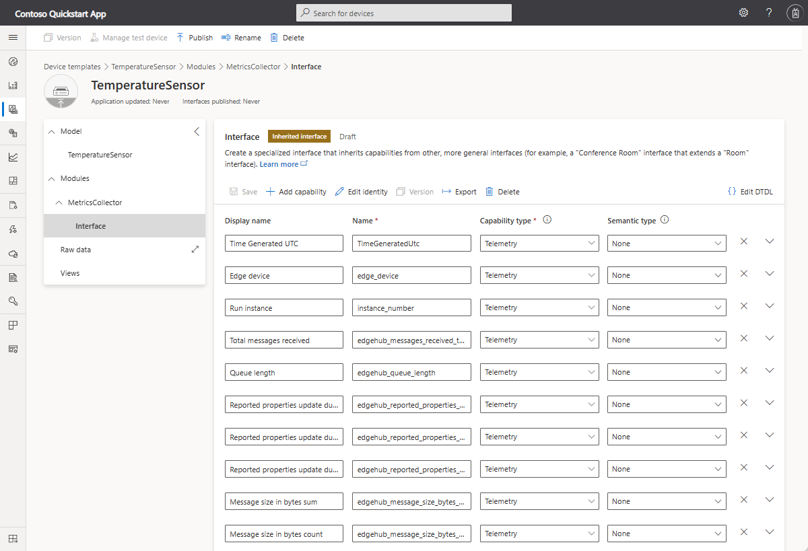Expand details of Queue length row
The image size is (808, 551).
click(770, 370)
